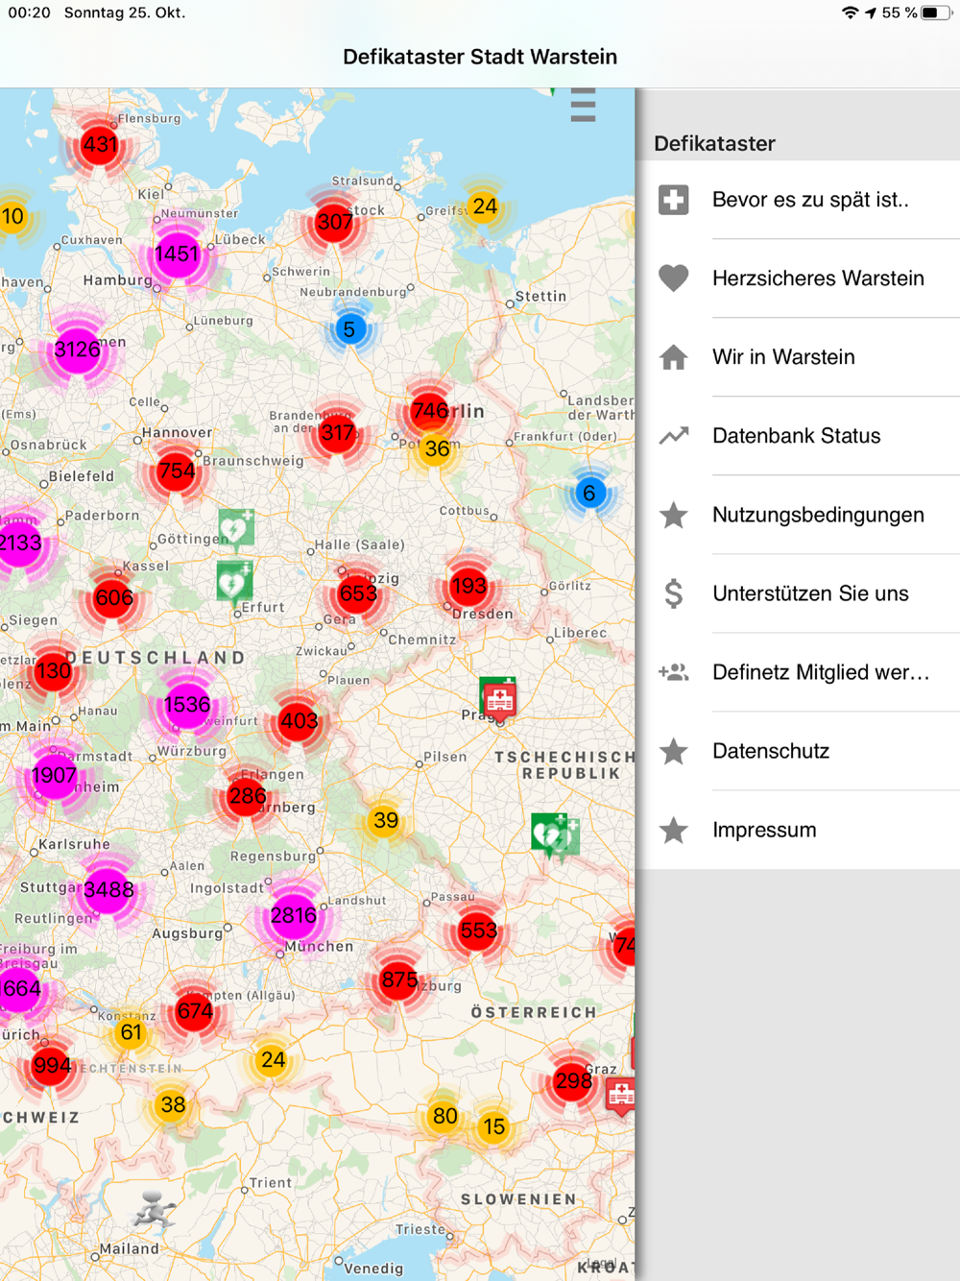This screenshot has width=960, height=1281.
Task: Tap the running person icon near Mailand
Action: click(x=154, y=1210)
